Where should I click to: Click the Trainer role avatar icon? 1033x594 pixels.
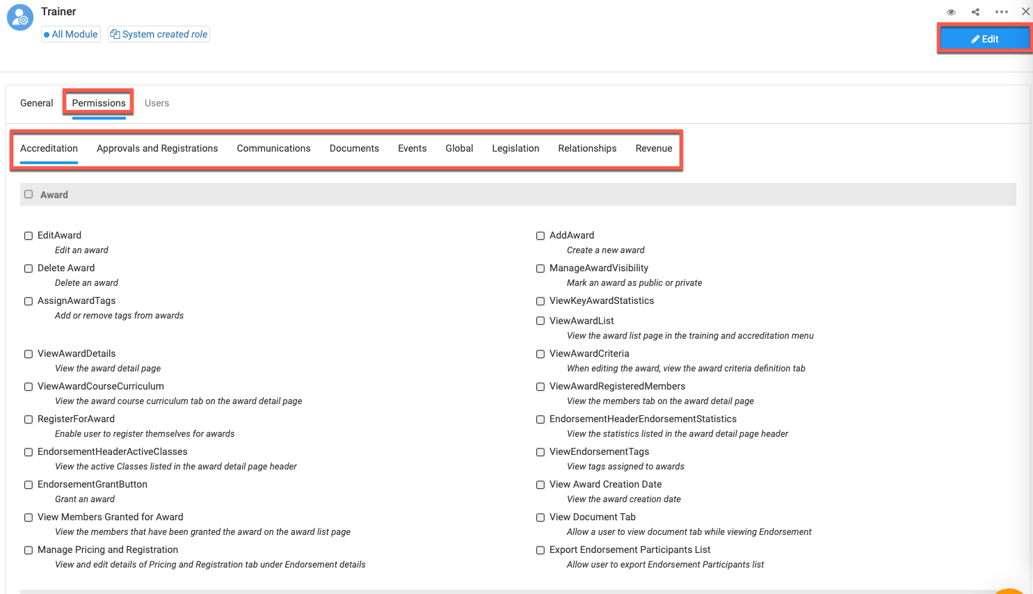point(19,17)
